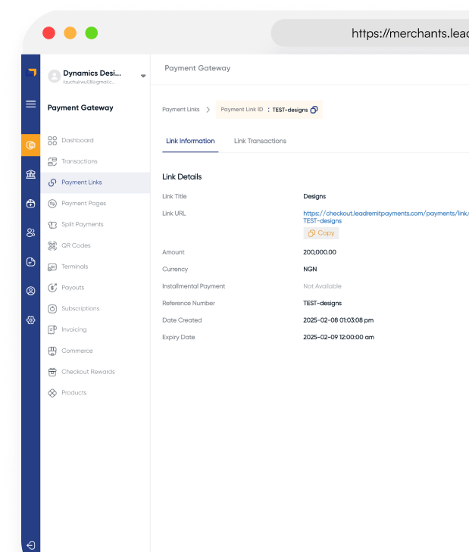Click the profile icon in left rail
This screenshot has height=552, width=469.
(x=31, y=291)
